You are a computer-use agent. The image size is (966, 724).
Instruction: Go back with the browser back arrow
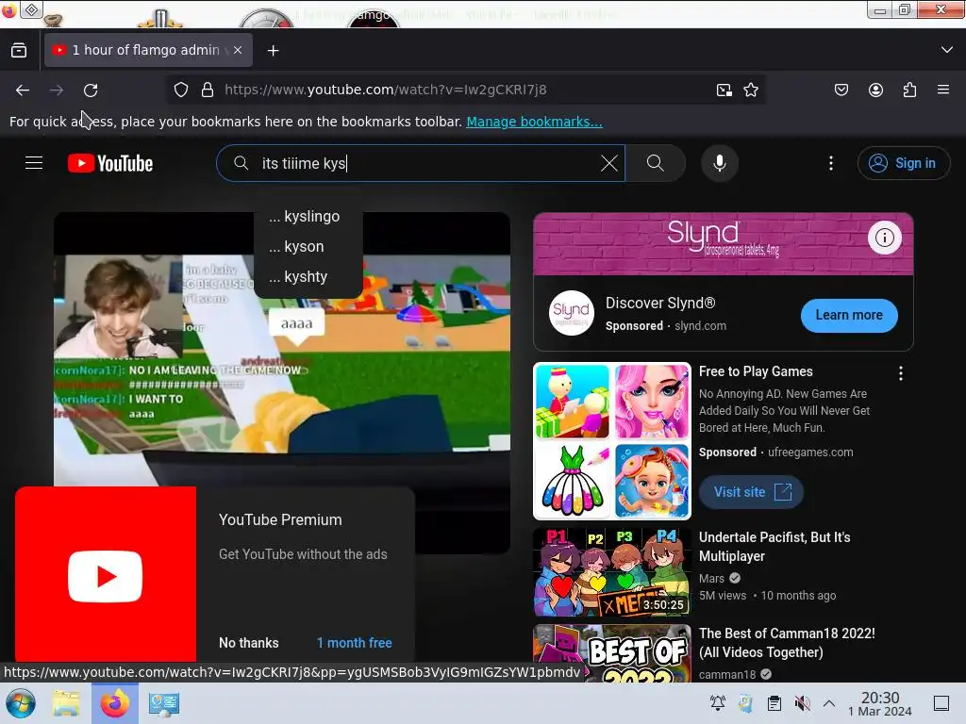pyautogui.click(x=23, y=90)
